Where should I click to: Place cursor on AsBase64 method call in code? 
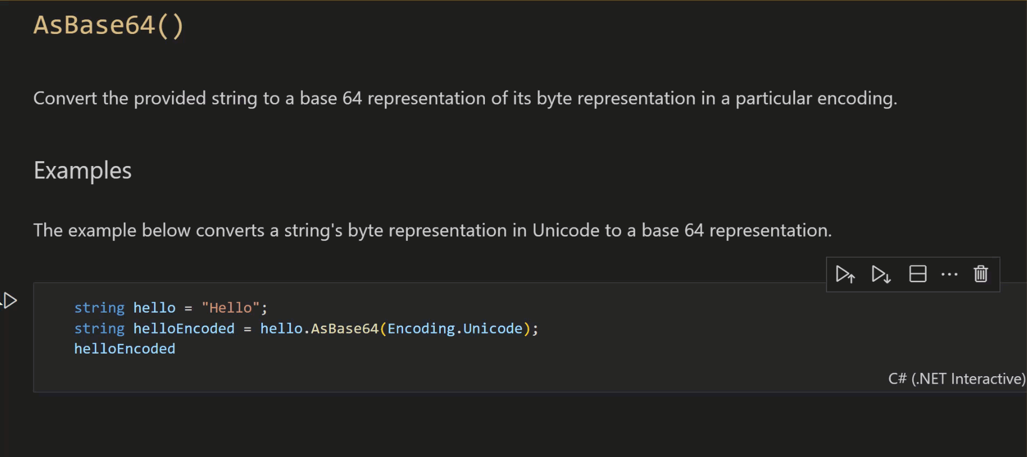pos(345,329)
